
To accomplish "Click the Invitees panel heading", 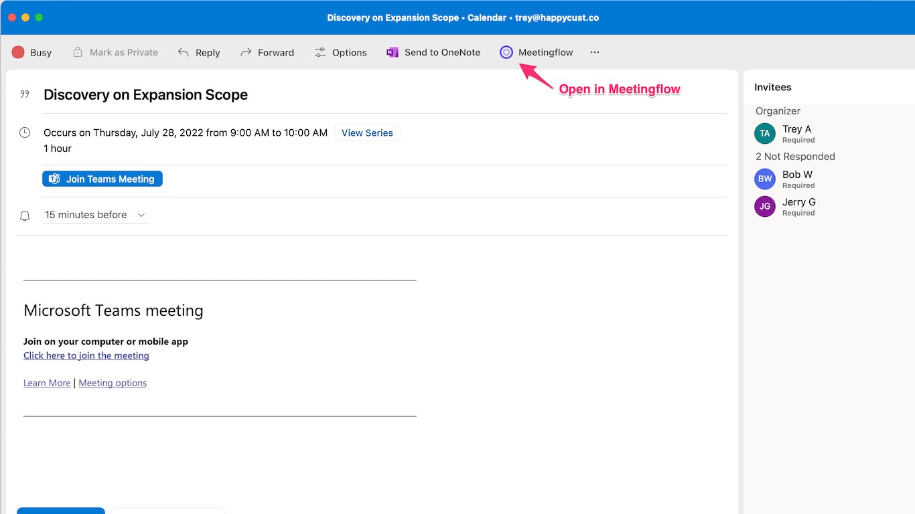I will 773,87.
